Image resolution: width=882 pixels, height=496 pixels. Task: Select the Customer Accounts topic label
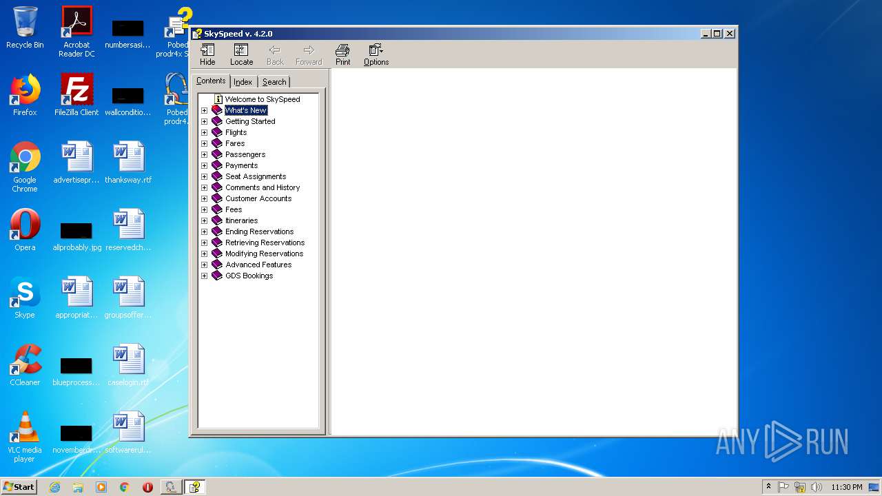click(x=258, y=198)
